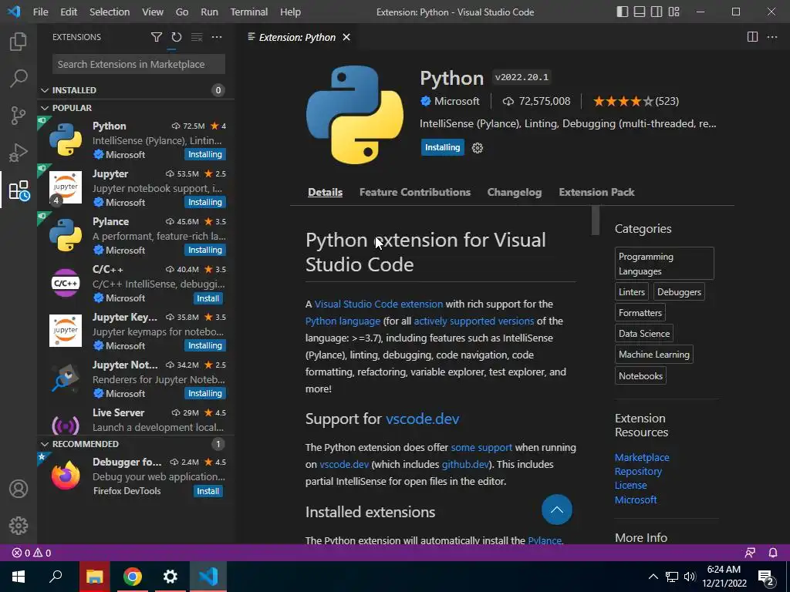Image resolution: width=790 pixels, height=592 pixels.
Task: Refresh the extensions list
Action: point(177,37)
